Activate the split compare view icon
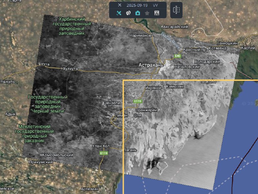This screenshot has height=194, width=258. [176, 10]
